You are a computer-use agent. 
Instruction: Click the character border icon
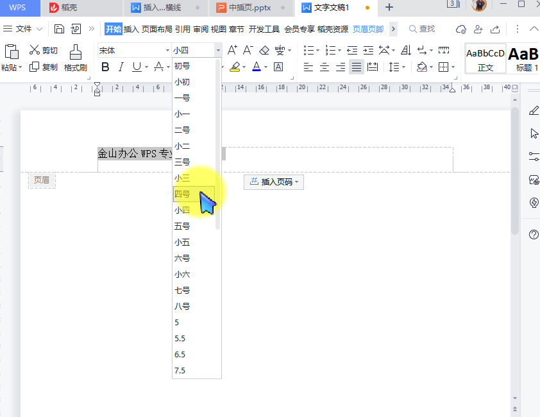[x=278, y=67]
